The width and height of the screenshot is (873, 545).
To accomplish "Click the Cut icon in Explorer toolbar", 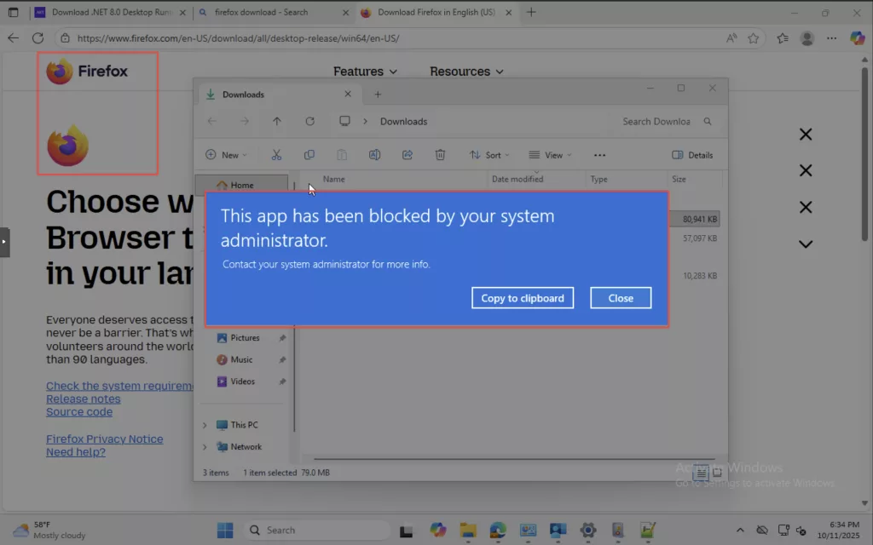I will coord(276,155).
